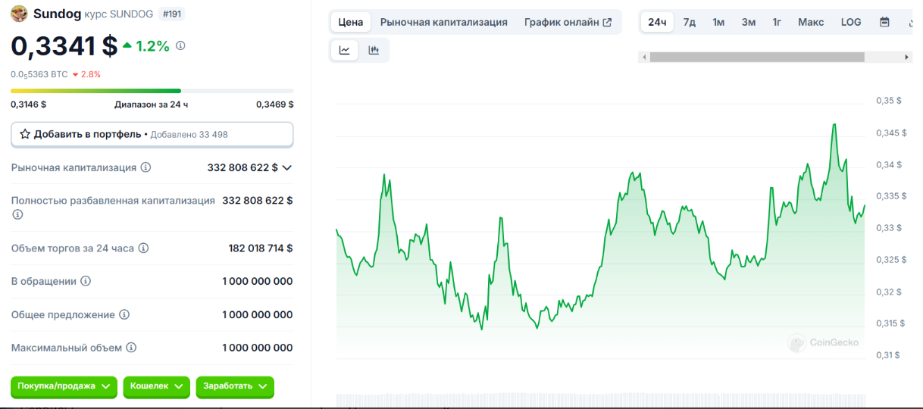Screen dimensions: 923x409
Task: Open Покупка/продажа dropdown
Action: click(x=64, y=386)
